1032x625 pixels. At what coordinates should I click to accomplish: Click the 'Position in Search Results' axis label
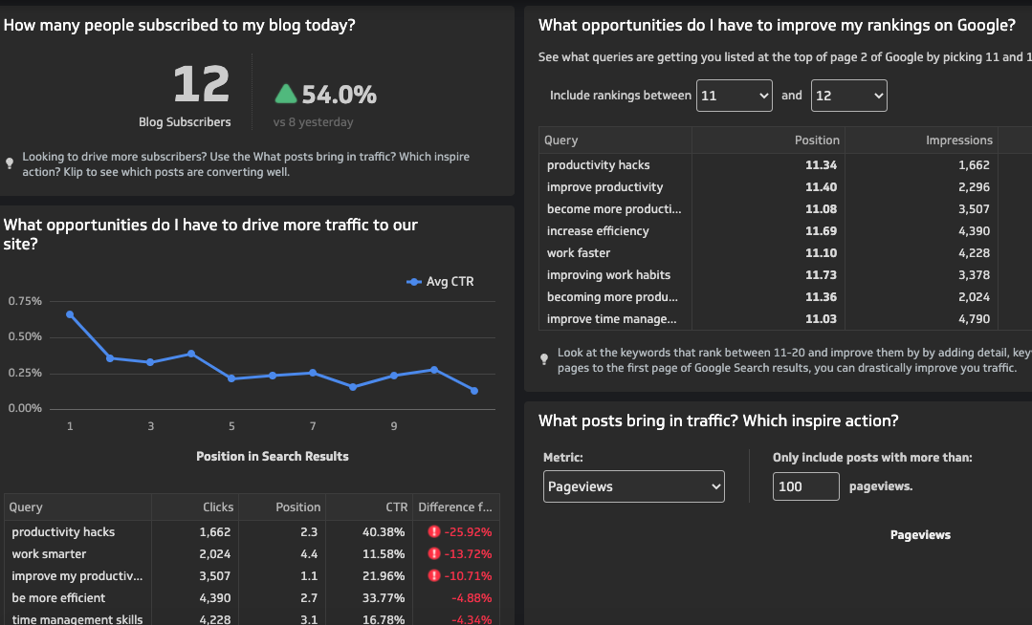tap(273, 457)
